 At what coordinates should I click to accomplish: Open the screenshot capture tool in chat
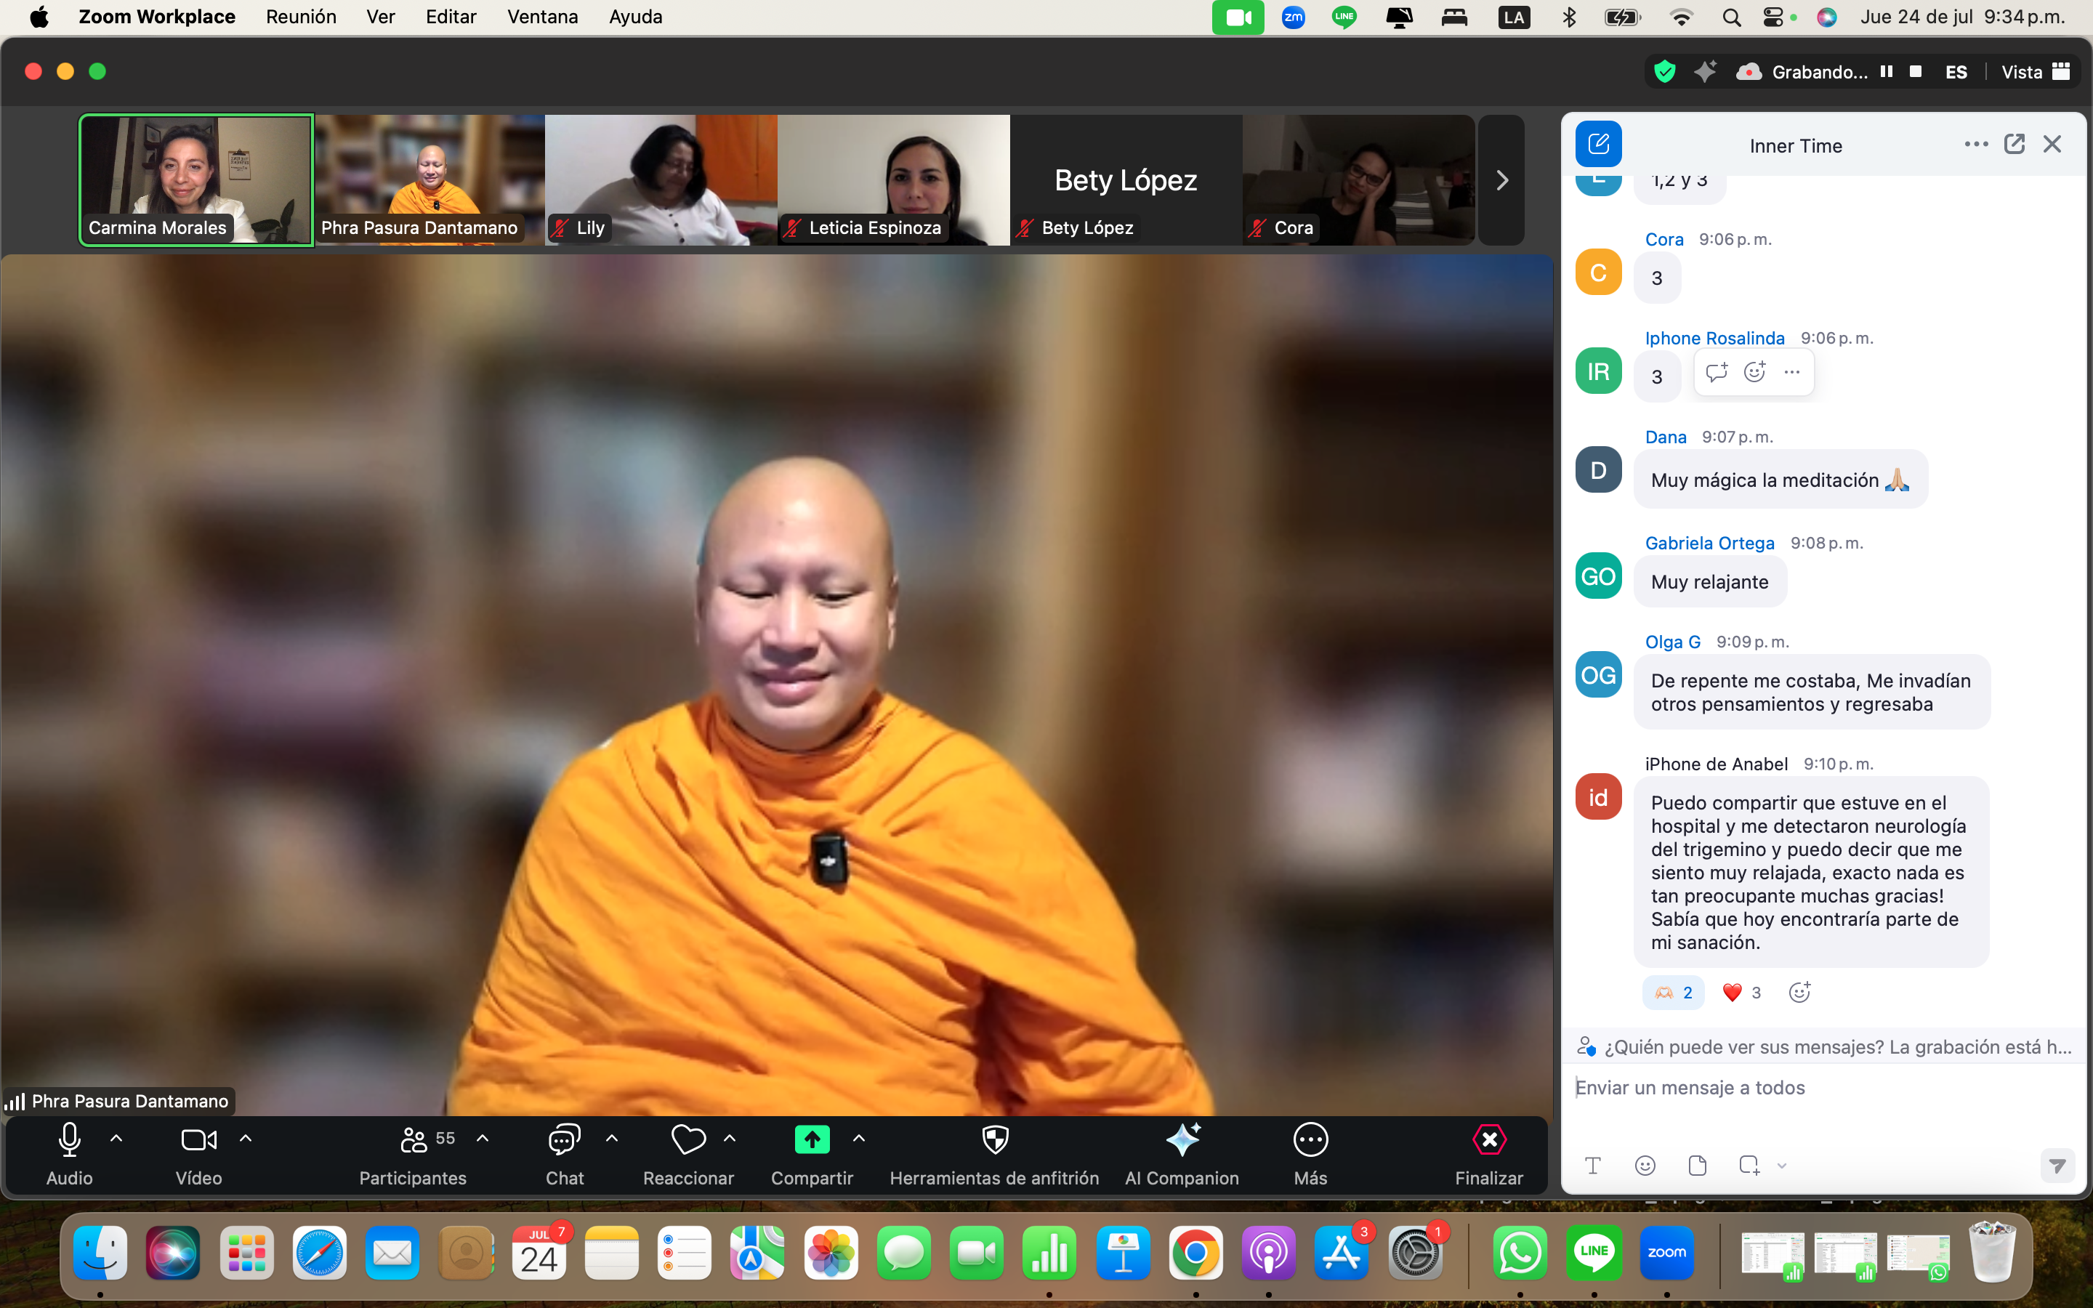(1749, 1166)
